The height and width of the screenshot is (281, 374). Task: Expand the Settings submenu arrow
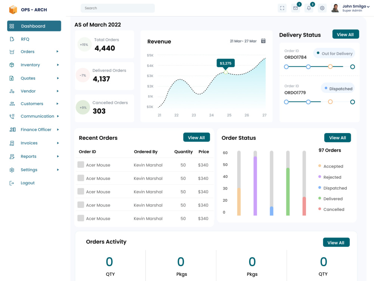point(58,170)
